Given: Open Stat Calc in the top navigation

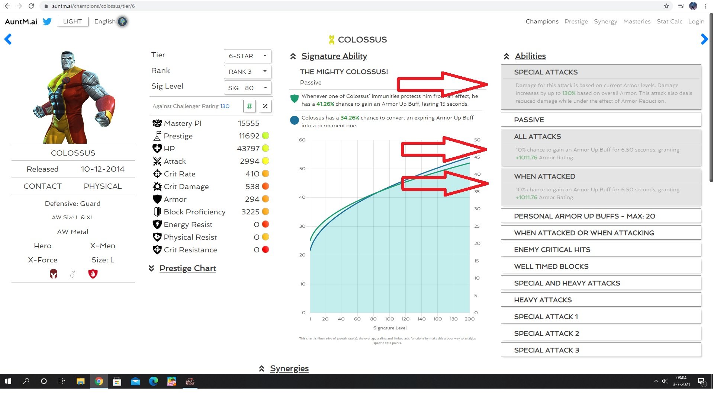Looking at the screenshot, I should click(x=669, y=22).
